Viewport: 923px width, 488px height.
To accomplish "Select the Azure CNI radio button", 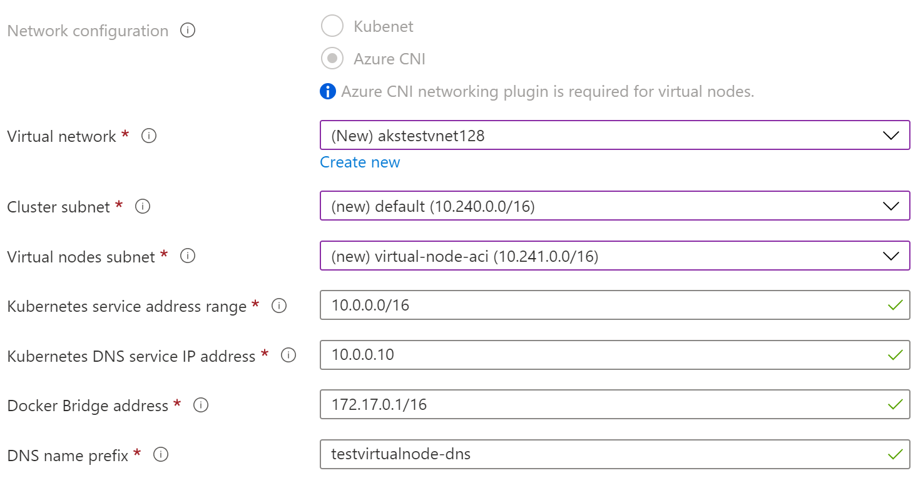I will (332, 59).
